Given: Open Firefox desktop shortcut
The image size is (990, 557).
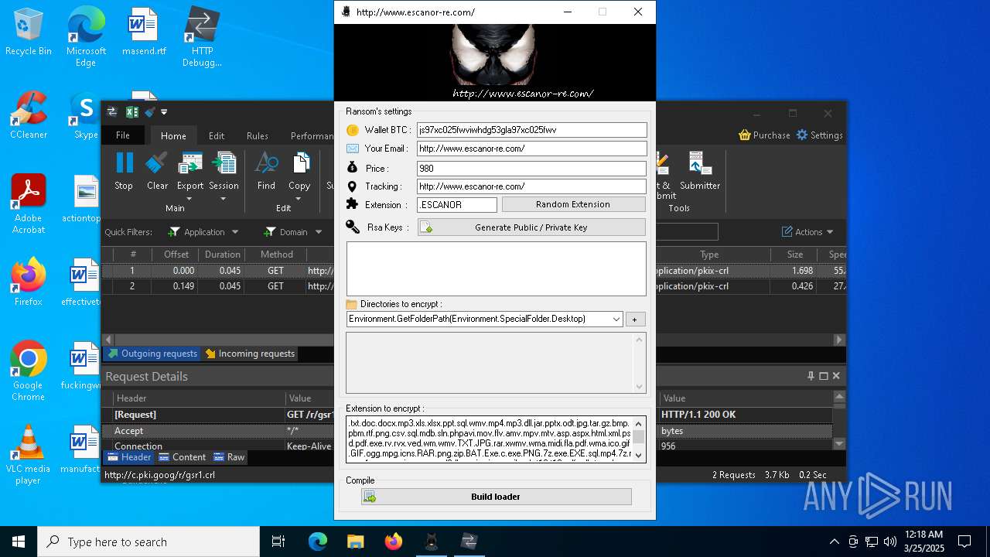Looking at the screenshot, I should [29, 282].
